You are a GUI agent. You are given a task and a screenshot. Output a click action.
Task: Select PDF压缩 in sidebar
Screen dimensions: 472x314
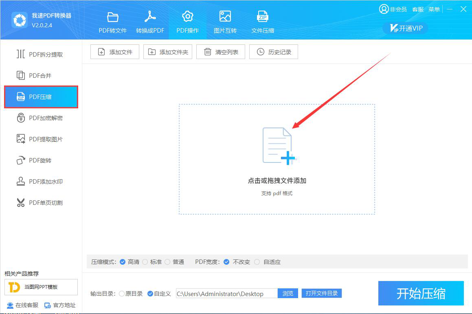point(41,97)
